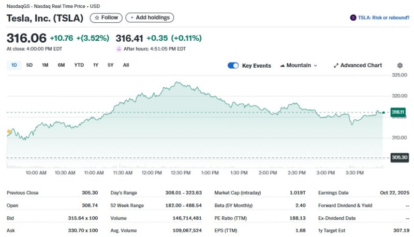Click the 12:30 PM time axis label
Viewport: 414px width, 237px height.
(x=181, y=173)
